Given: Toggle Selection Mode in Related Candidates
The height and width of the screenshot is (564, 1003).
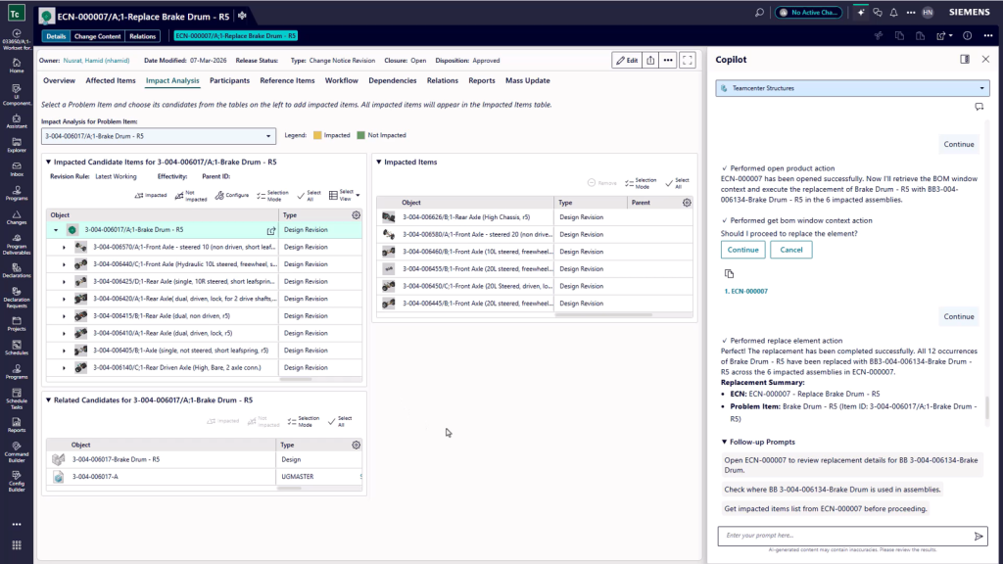Looking at the screenshot, I should [x=304, y=421].
